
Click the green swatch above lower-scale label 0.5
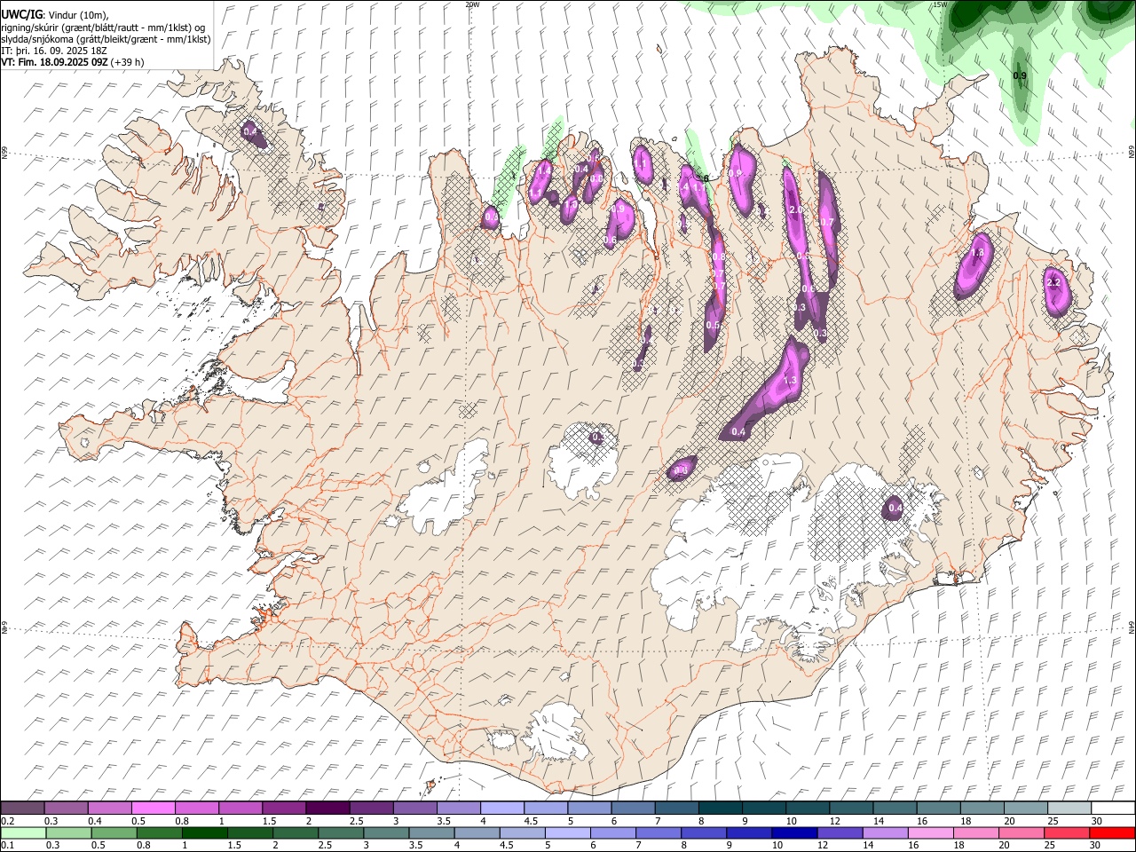click(114, 832)
